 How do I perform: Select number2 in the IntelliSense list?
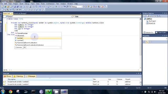tap(38, 40)
